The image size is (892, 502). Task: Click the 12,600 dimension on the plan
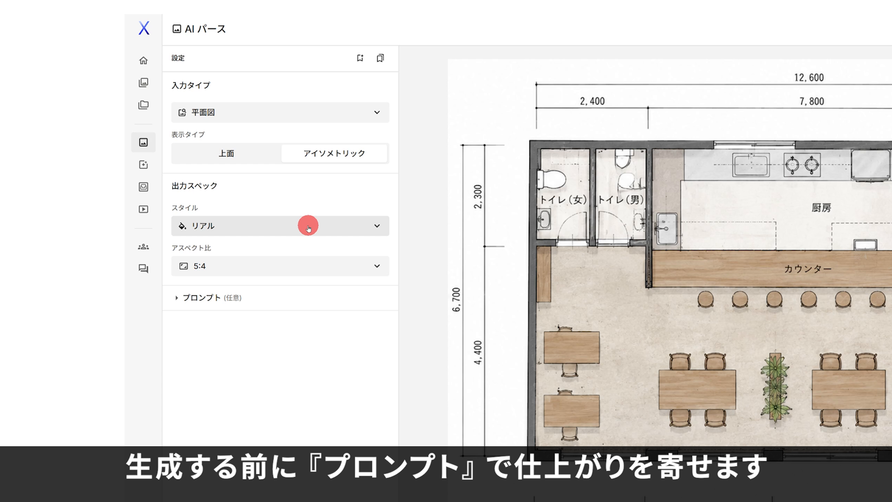[x=809, y=78]
